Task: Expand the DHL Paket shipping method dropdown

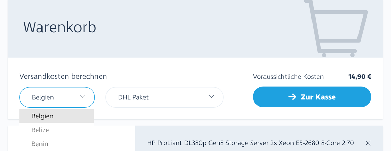Action: pyautogui.click(x=164, y=97)
